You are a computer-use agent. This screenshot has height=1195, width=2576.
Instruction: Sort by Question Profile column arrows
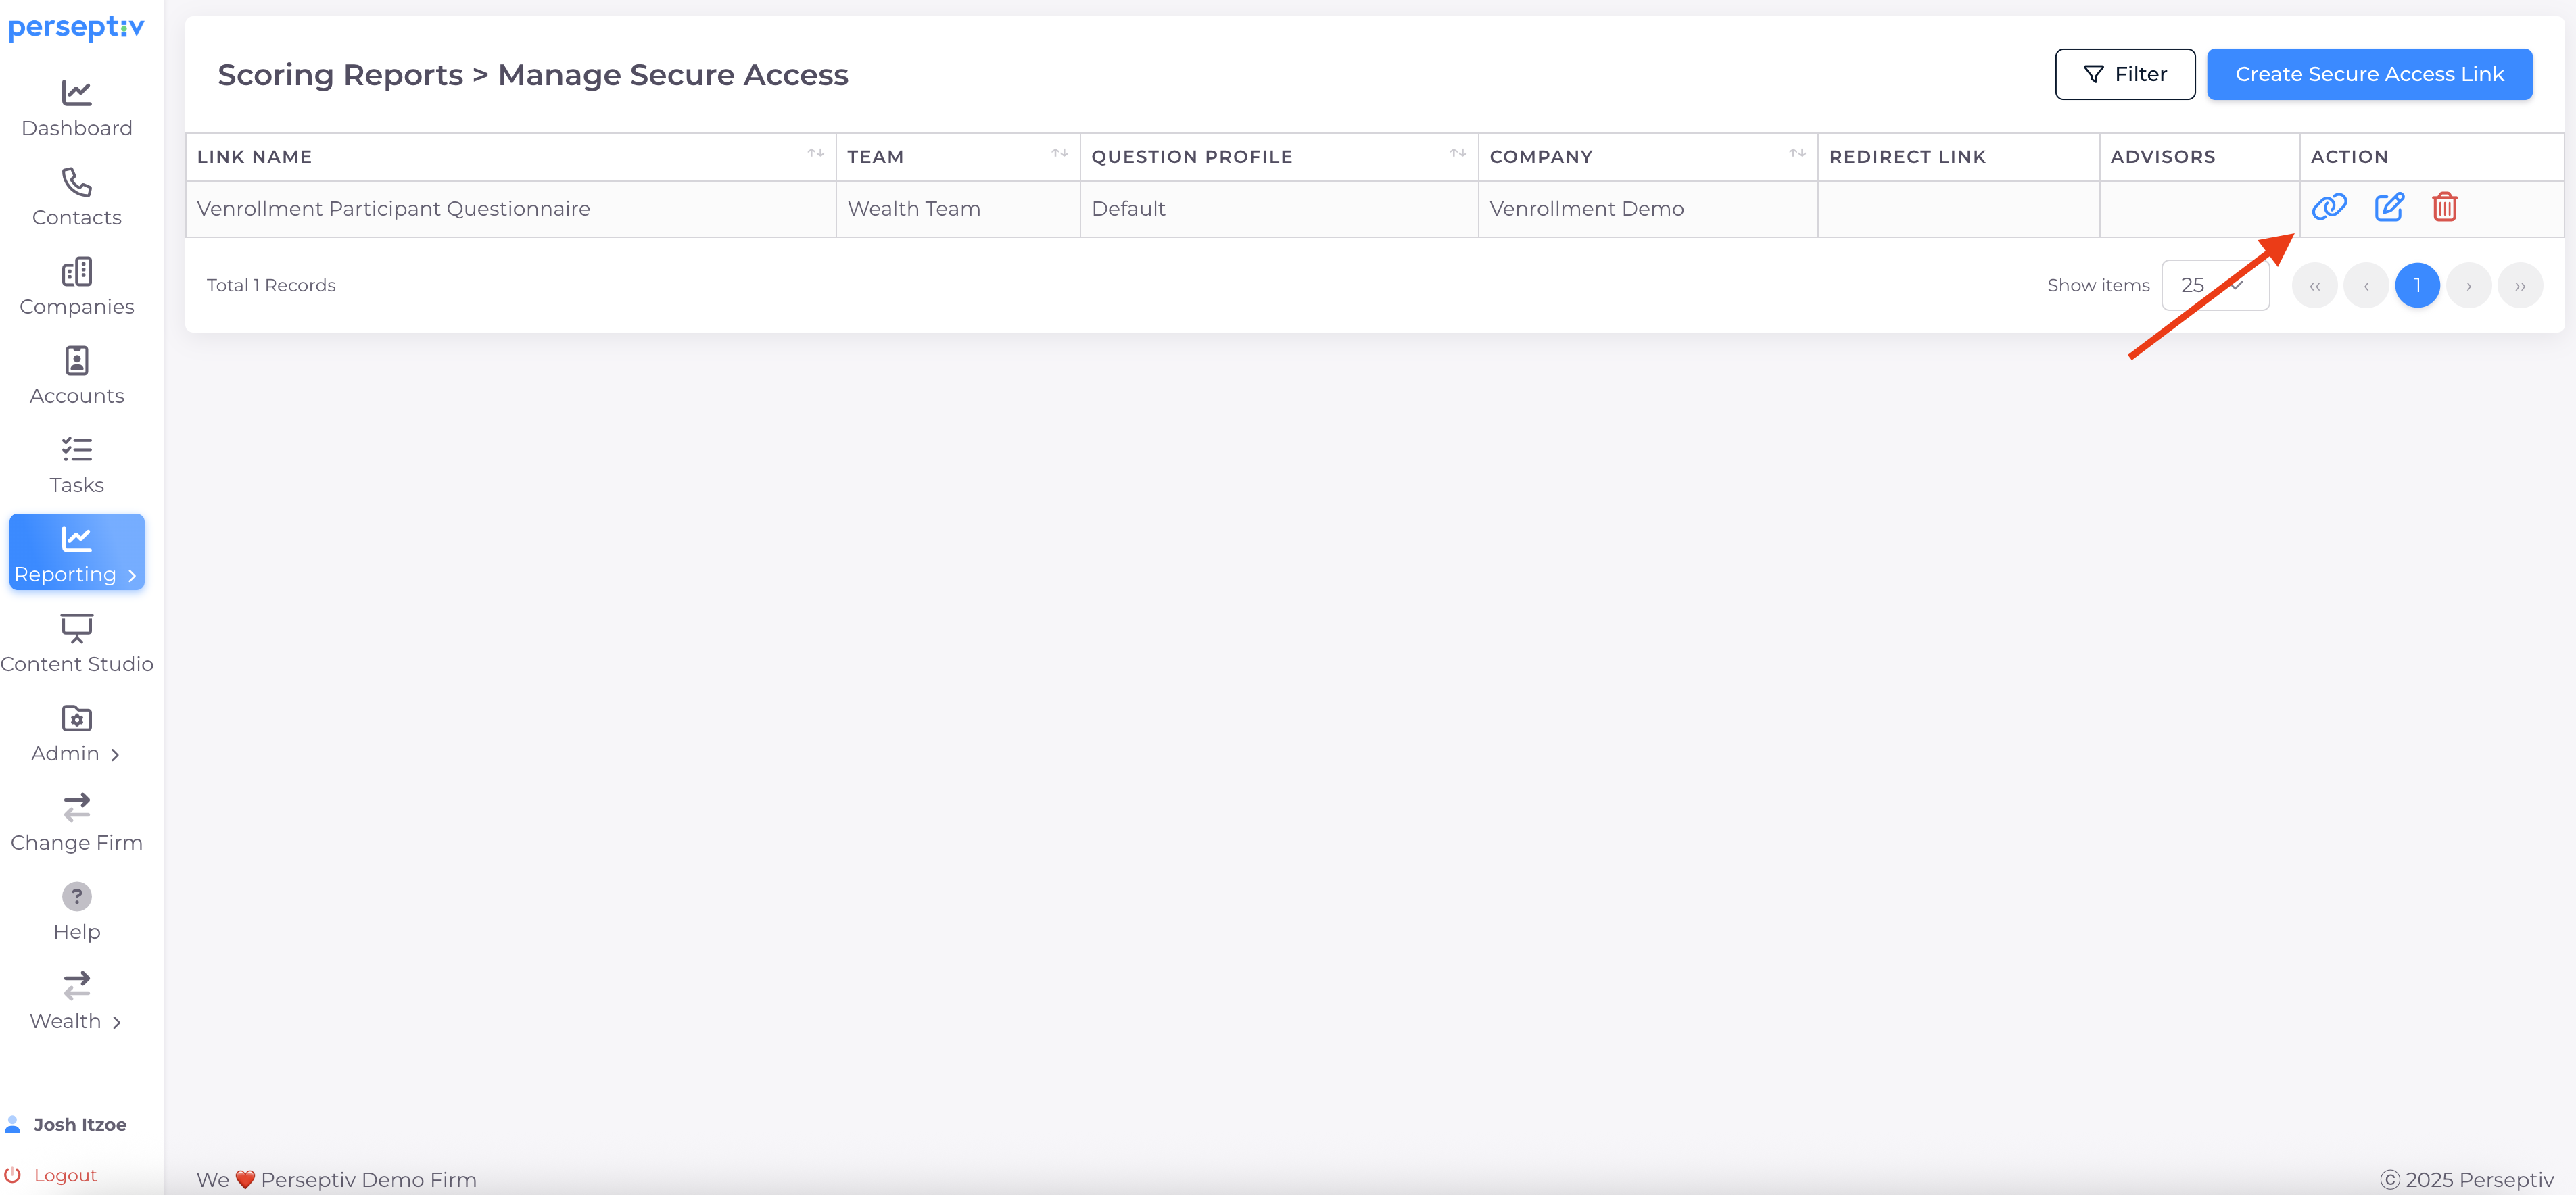pyautogui.click(x=1457, y=154)
